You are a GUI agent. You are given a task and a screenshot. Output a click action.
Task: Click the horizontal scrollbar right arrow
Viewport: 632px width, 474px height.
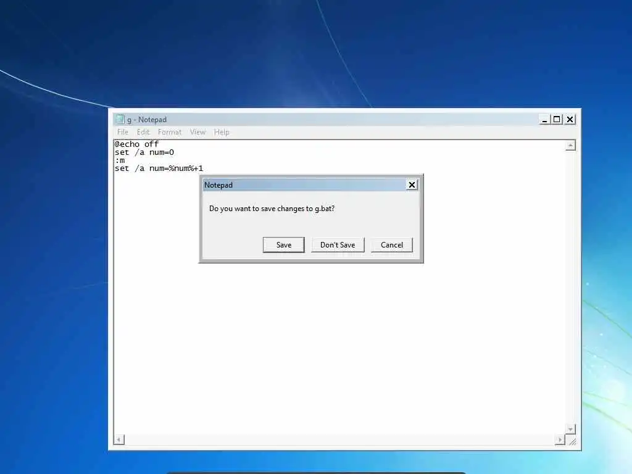coord(560,439)
